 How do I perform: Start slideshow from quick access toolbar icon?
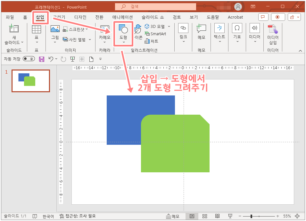[x=72, y=59]
